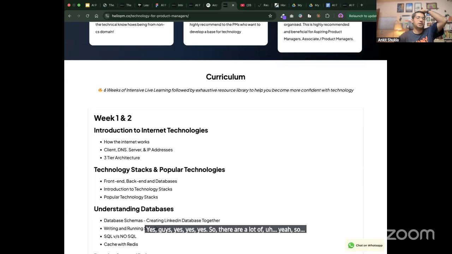Switch to the Lea tab

(143, 5)
